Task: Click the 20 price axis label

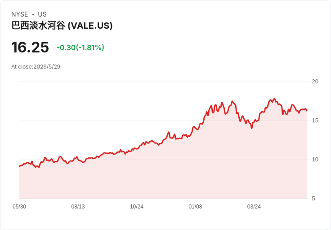Action: [x=315, y=82]
